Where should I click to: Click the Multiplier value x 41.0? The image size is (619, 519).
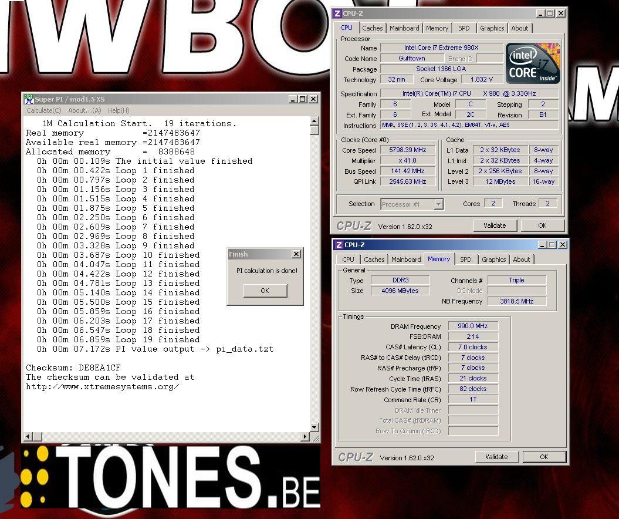pyautogui.click(x=408, y=161)
